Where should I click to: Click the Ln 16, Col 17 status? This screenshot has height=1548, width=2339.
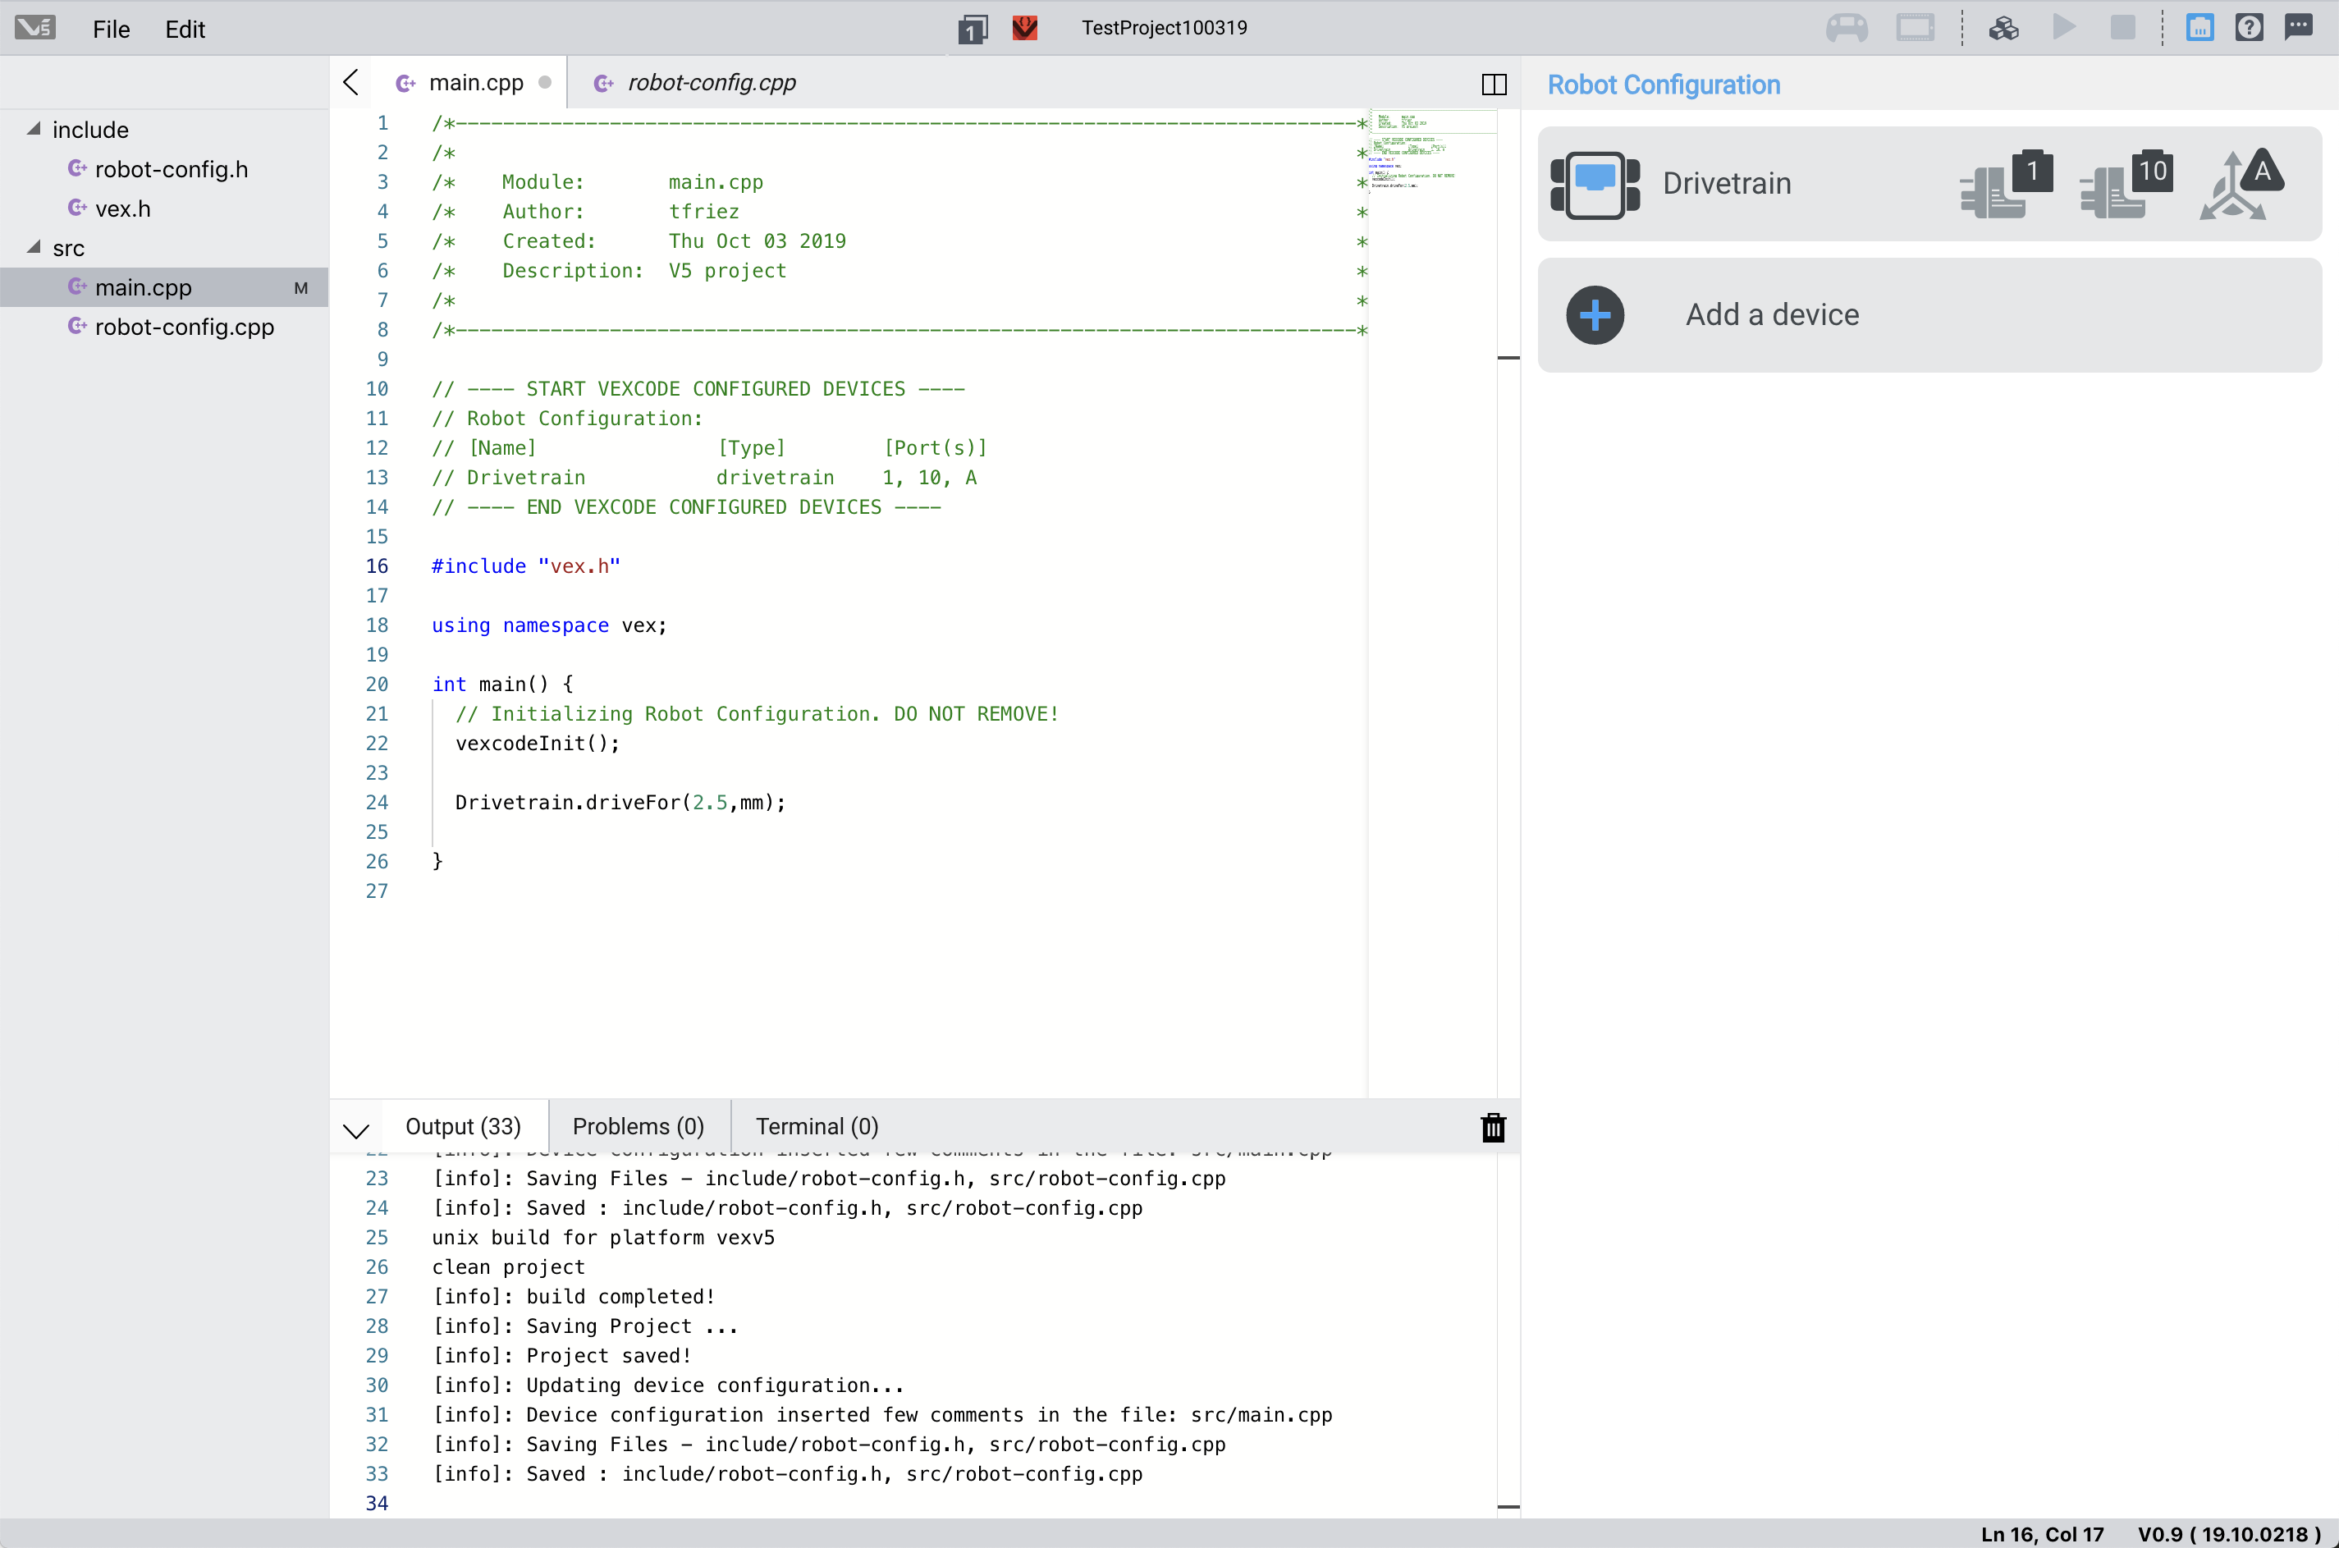coord(2042,1534)
